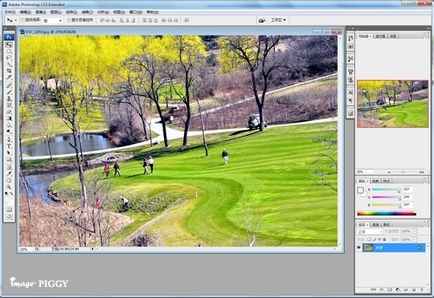Image resolution: width=434 pixels, height=298 pixels.
Task: Click the add layer style fx icon
Action: click(381, 289)
